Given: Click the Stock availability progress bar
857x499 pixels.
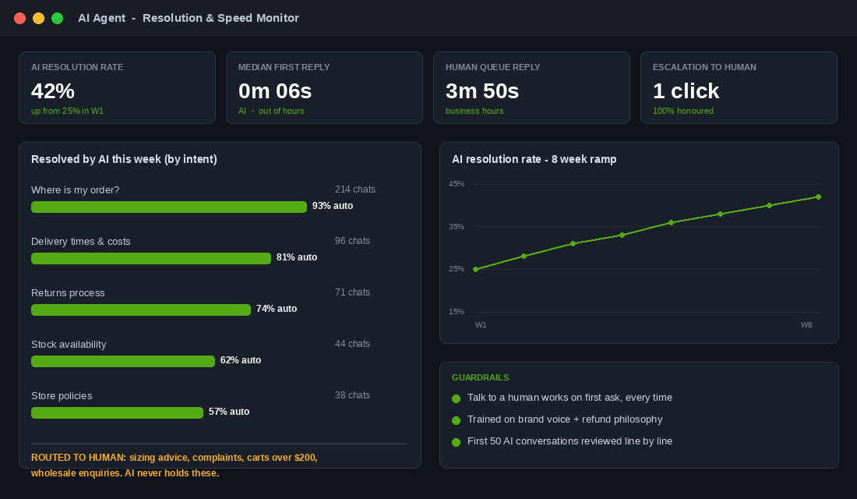Looking at the screenshot, I should tap(123, 361).
